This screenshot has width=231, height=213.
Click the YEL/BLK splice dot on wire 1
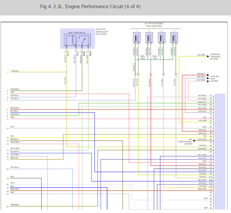[67, 72]
